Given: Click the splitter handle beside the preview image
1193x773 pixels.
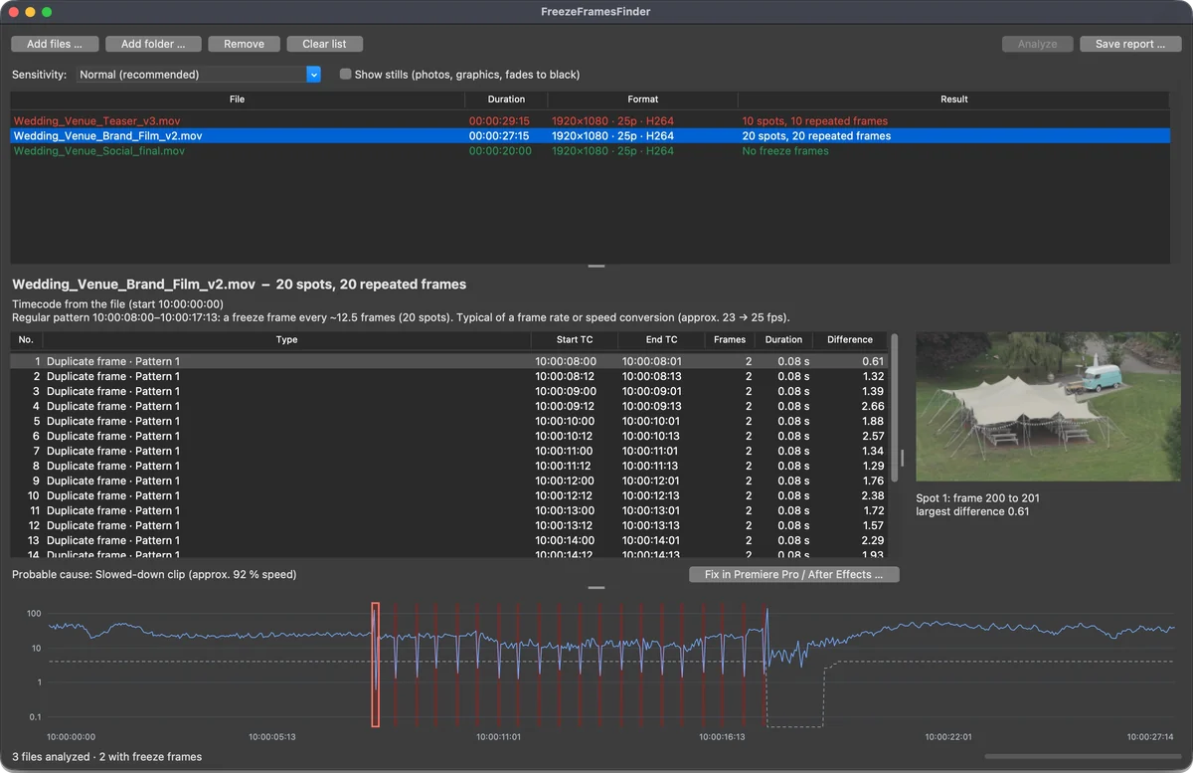Looking at the screenshot, I should [903, 458].
